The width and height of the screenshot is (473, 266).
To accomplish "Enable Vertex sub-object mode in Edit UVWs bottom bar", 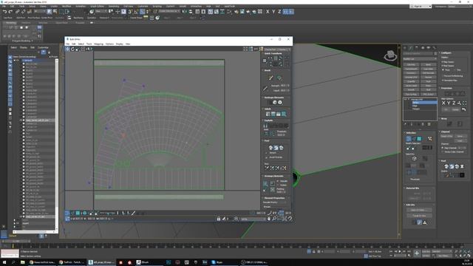I will [67, 214].
